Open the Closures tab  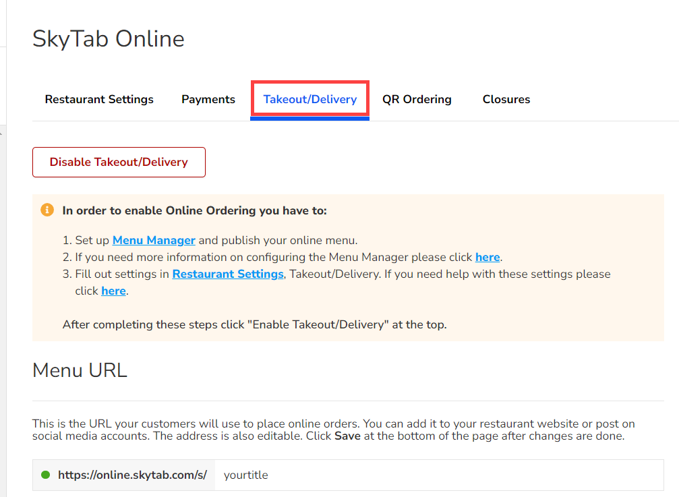[x=506, y=99]
